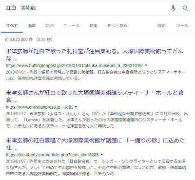The image size is (195, 180).
Task: Click the snippet date 2019/01/12
Action: click(16, 114)
